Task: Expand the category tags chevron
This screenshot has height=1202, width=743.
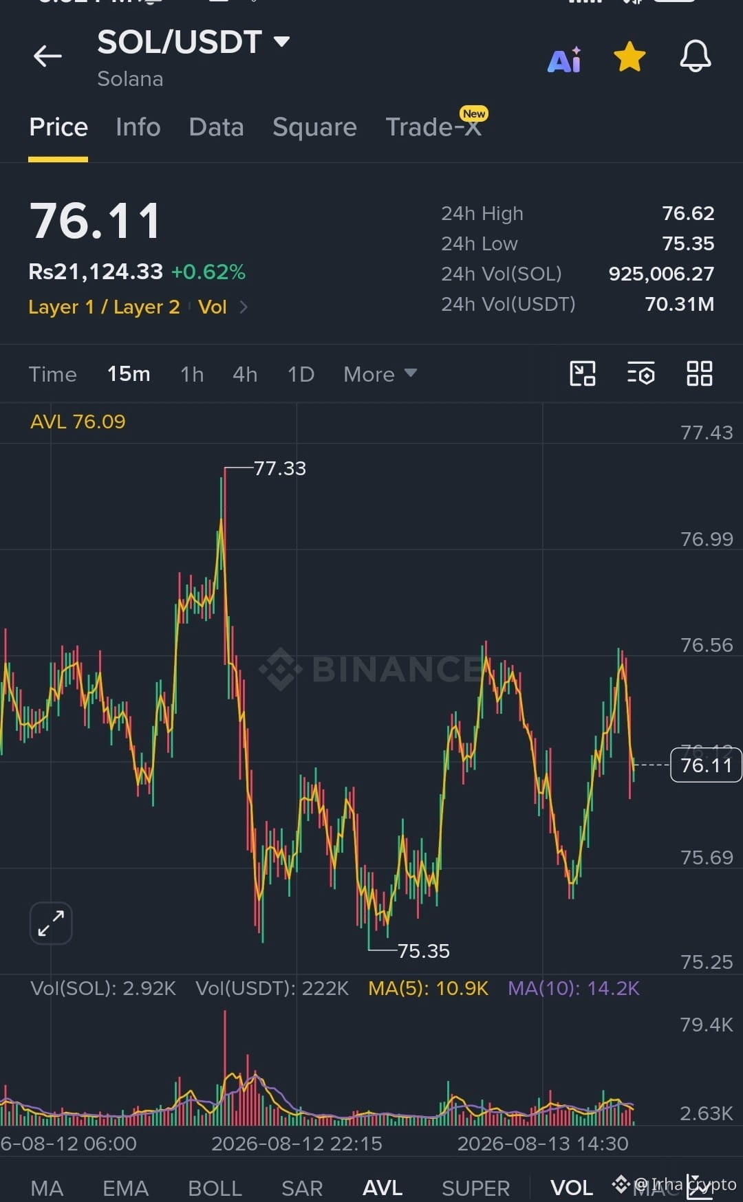Action: tap(244, 307)
